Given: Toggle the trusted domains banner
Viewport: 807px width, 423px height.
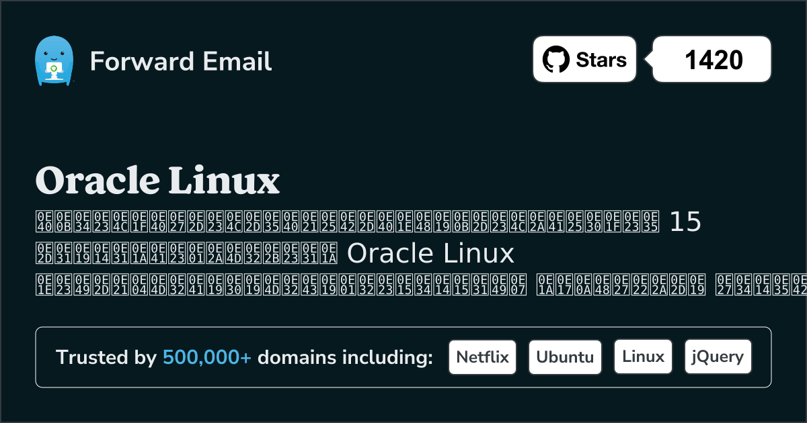Looking at the screenshot, I should (x=403, y=357).
